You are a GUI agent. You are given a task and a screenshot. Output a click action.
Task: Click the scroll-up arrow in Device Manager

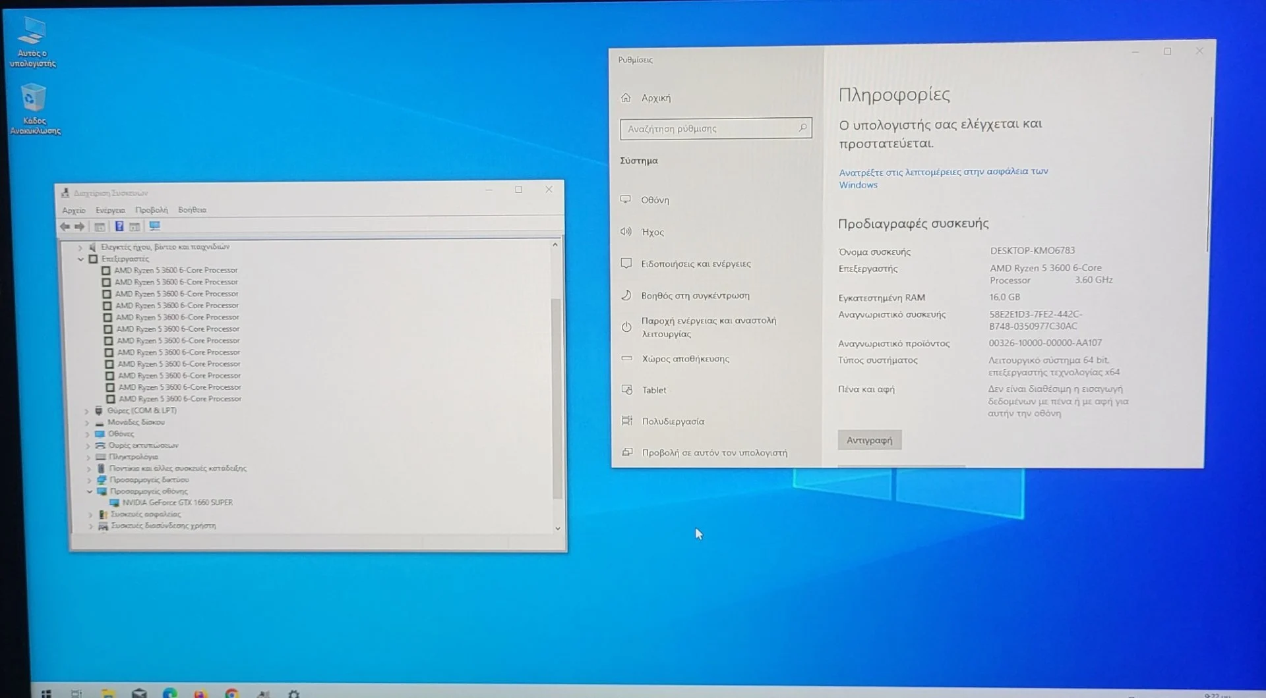555,245
